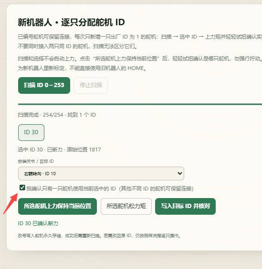The width and height of the screenshot is (262, 269).
Task: Click the status text "ID 30 已确认断力"
Action: (38, 223)
